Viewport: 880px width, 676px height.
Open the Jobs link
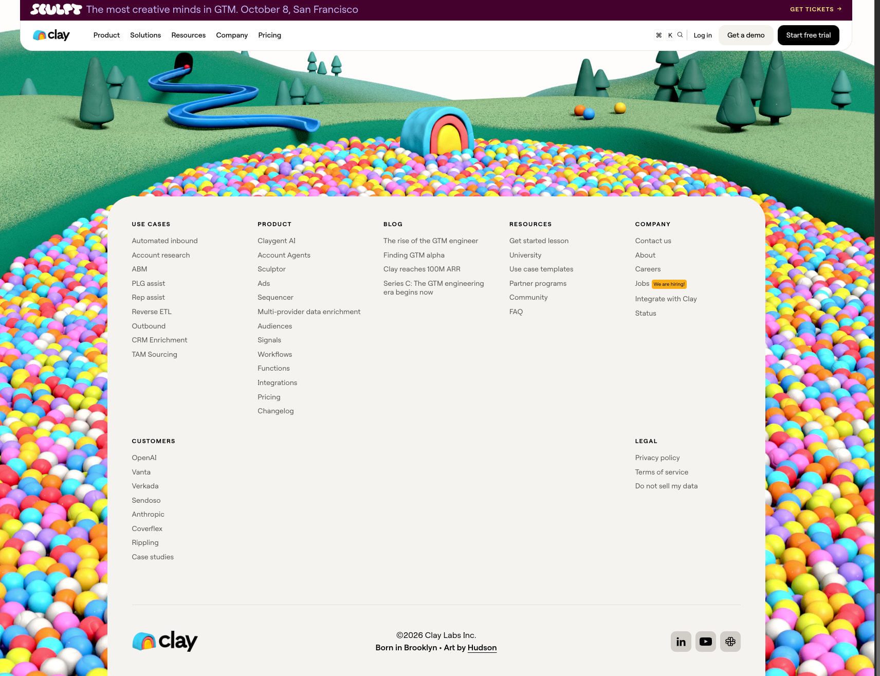coord(642,283)
